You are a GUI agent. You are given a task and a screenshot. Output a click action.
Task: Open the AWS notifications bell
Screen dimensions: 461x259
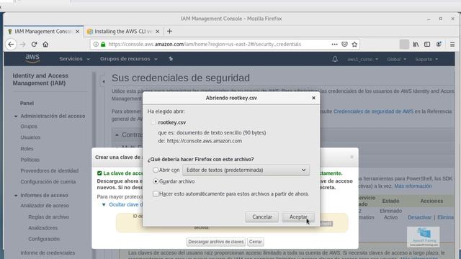tap(335, 59)
